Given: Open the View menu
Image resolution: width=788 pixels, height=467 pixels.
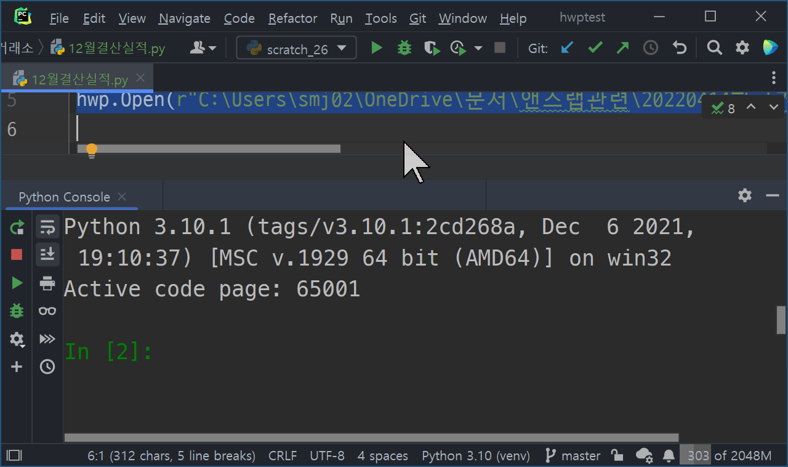Looking at the screenshot, I should [132, 18].
